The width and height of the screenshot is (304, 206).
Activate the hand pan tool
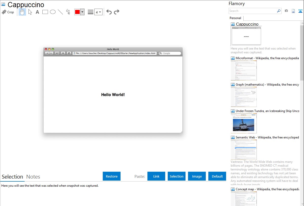tap(22, 12)
